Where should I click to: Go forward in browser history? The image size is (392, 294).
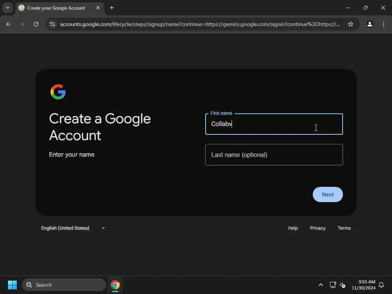tap(22, 24)
